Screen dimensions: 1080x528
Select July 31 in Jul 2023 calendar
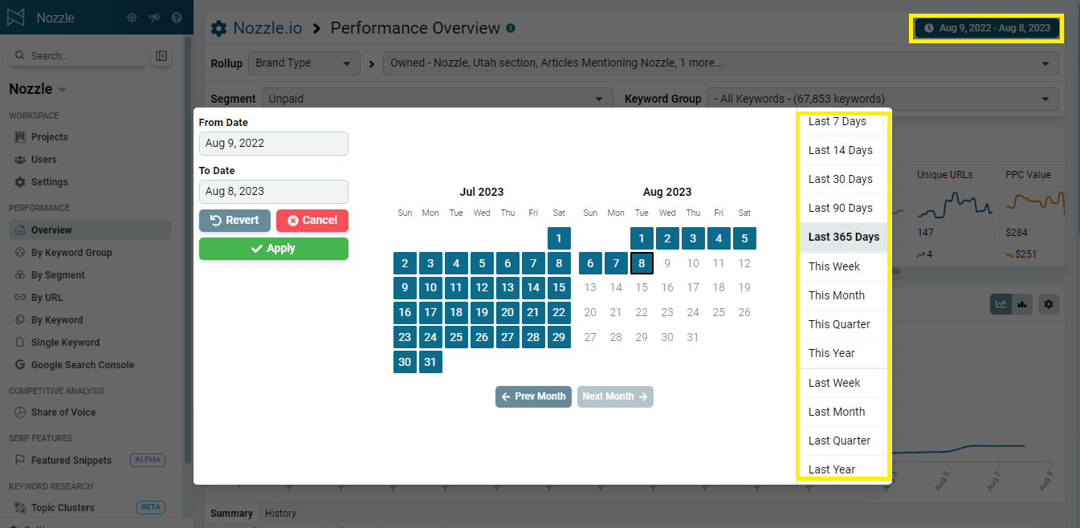pyautogui.click(x=430, y=363)
